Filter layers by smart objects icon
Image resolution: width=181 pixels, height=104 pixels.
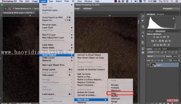tap(176, 52)
